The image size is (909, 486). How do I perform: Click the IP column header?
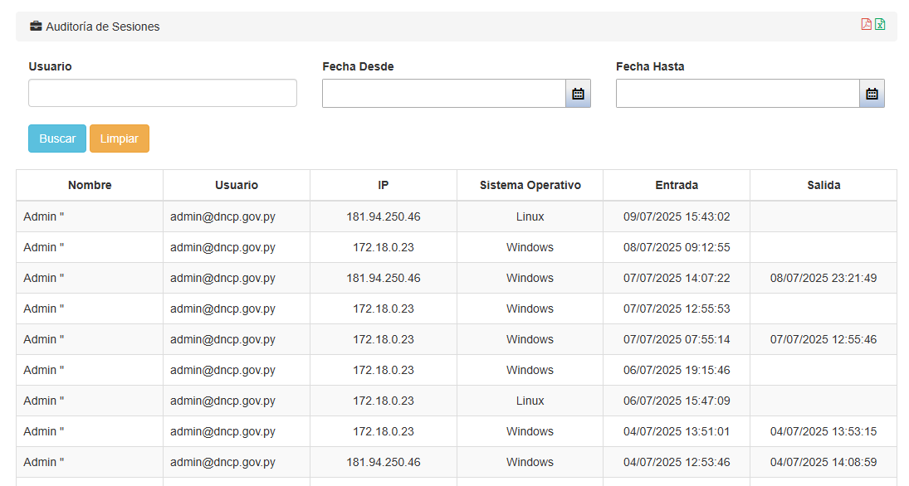[x=384, y=185]
